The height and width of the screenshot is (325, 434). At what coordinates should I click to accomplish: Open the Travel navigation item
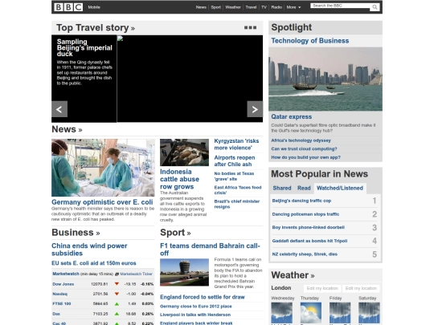[x=251, y=7]
